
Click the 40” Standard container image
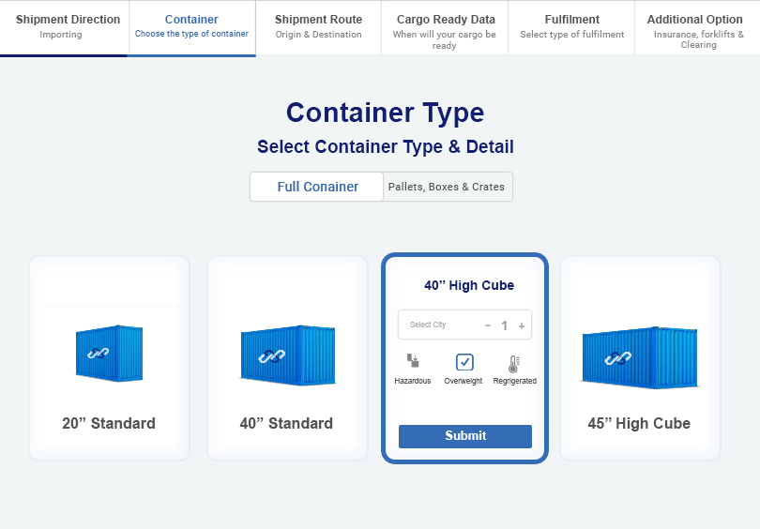pyautogui.click(x=286, y=355)
